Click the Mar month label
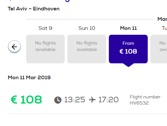167x126 pixels. click(x=162, y=19)
